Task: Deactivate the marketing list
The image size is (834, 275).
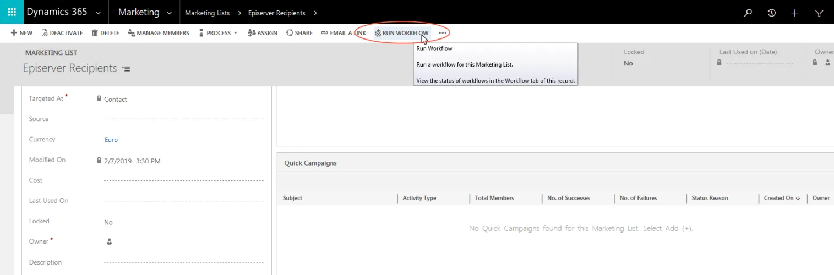Action: point(62,33)
